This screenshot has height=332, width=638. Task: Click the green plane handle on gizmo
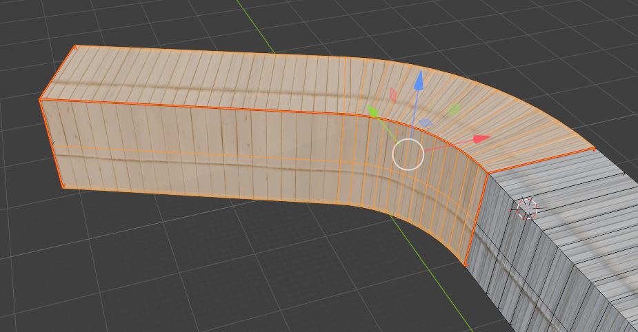tap(455, 109)
